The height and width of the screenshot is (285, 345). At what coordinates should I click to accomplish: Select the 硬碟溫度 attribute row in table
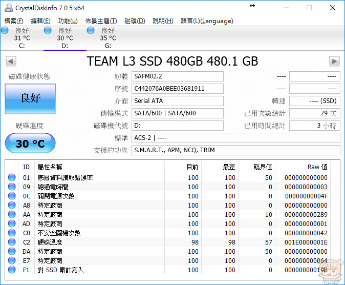168,242
